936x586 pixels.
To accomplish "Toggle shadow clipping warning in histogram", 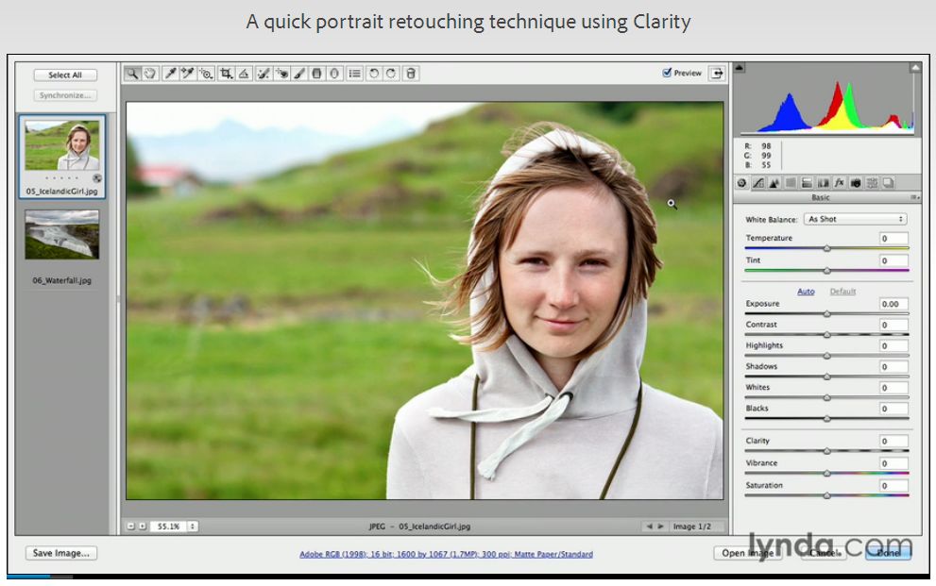I will [740, 68].
